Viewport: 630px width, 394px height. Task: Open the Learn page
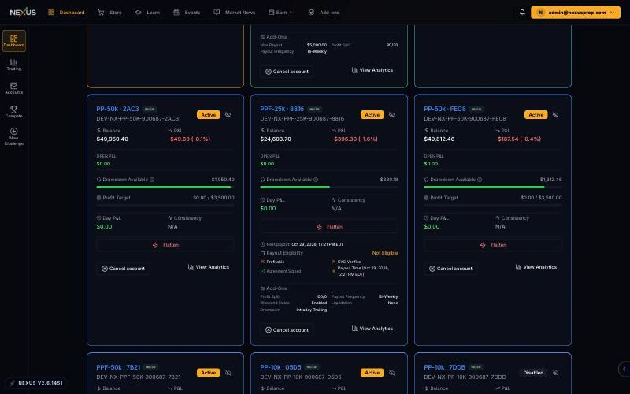click(147, 13)
